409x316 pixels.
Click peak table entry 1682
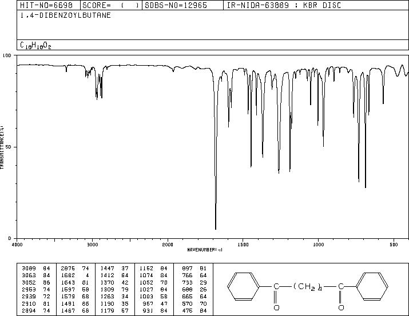click(x=68, y=275)
